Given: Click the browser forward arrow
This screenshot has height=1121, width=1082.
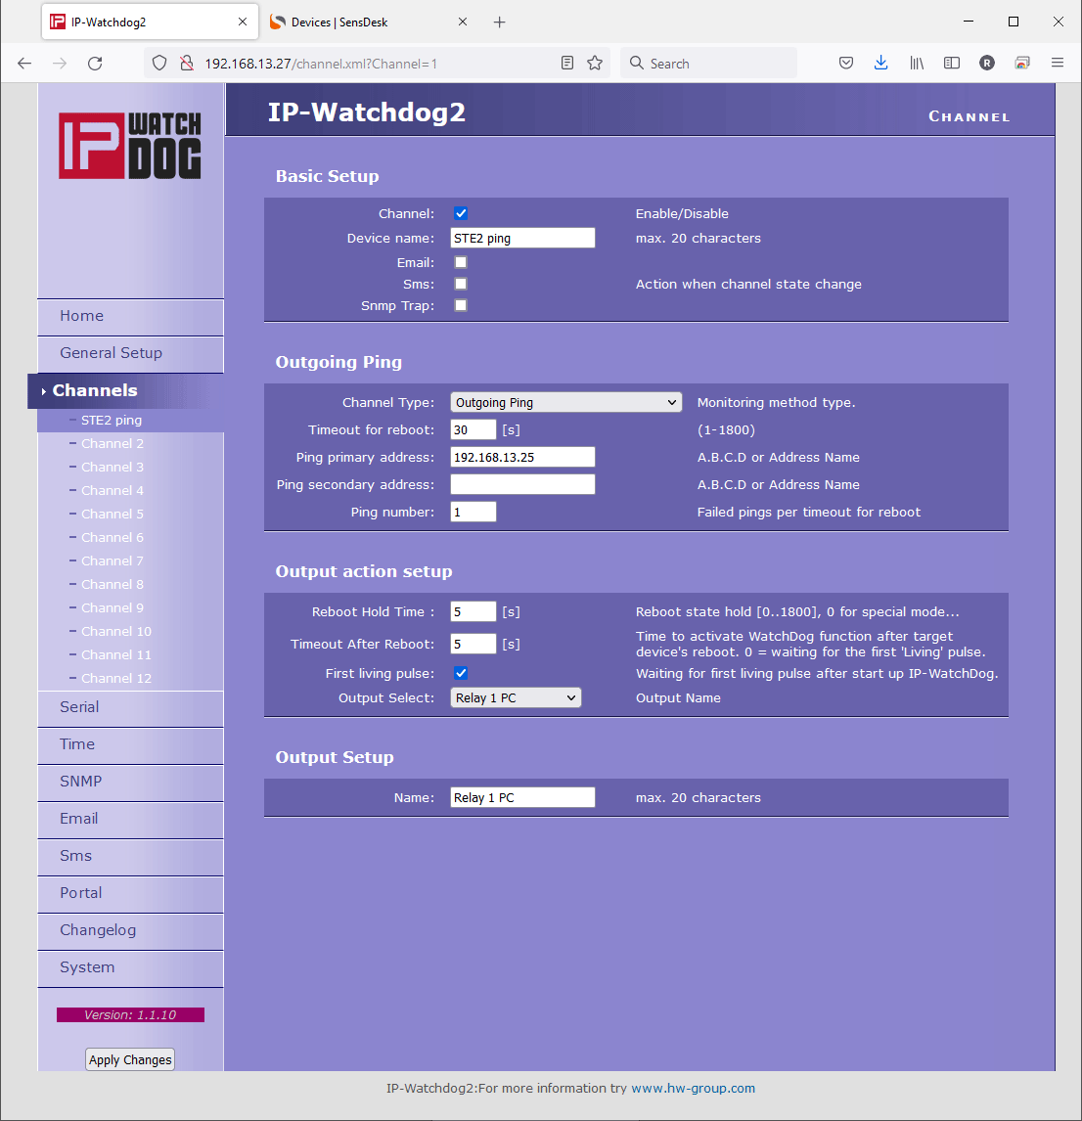Looking at the screenshot, I should pos(60,64).
